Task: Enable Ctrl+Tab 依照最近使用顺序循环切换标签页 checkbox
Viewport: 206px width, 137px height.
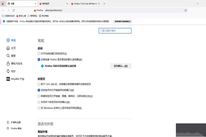Action: point(39,84)
